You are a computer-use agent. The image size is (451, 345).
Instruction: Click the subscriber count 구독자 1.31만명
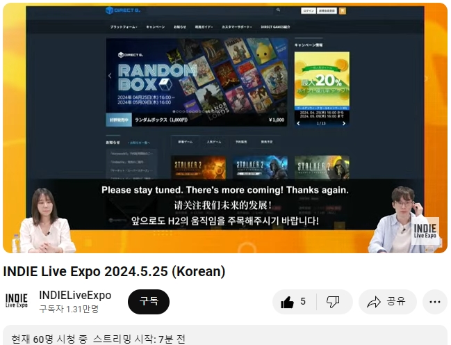[69, 309]
